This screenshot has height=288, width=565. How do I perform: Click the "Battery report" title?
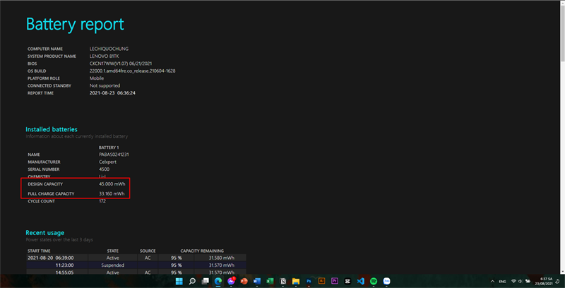75,25
